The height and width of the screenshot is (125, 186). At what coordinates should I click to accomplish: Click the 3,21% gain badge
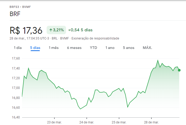click(x=56, y=30)
